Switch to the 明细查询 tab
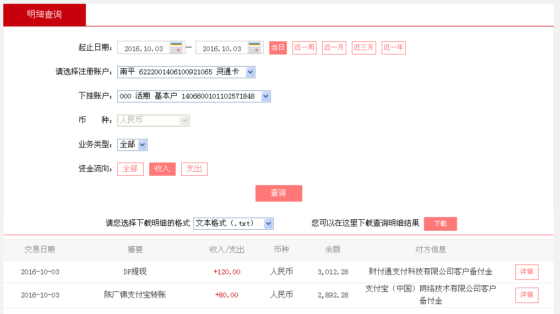Screen dimensions: 560x314 click(x=45, y=15)
